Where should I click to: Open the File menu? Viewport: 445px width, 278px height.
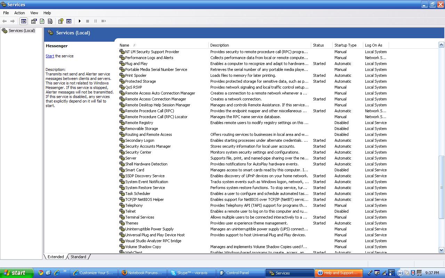pyautogui.click(x=6, y=13)
